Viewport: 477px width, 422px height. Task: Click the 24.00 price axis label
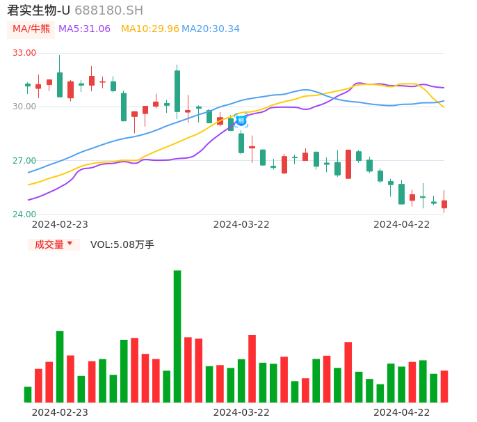click(x=24, y=214)
